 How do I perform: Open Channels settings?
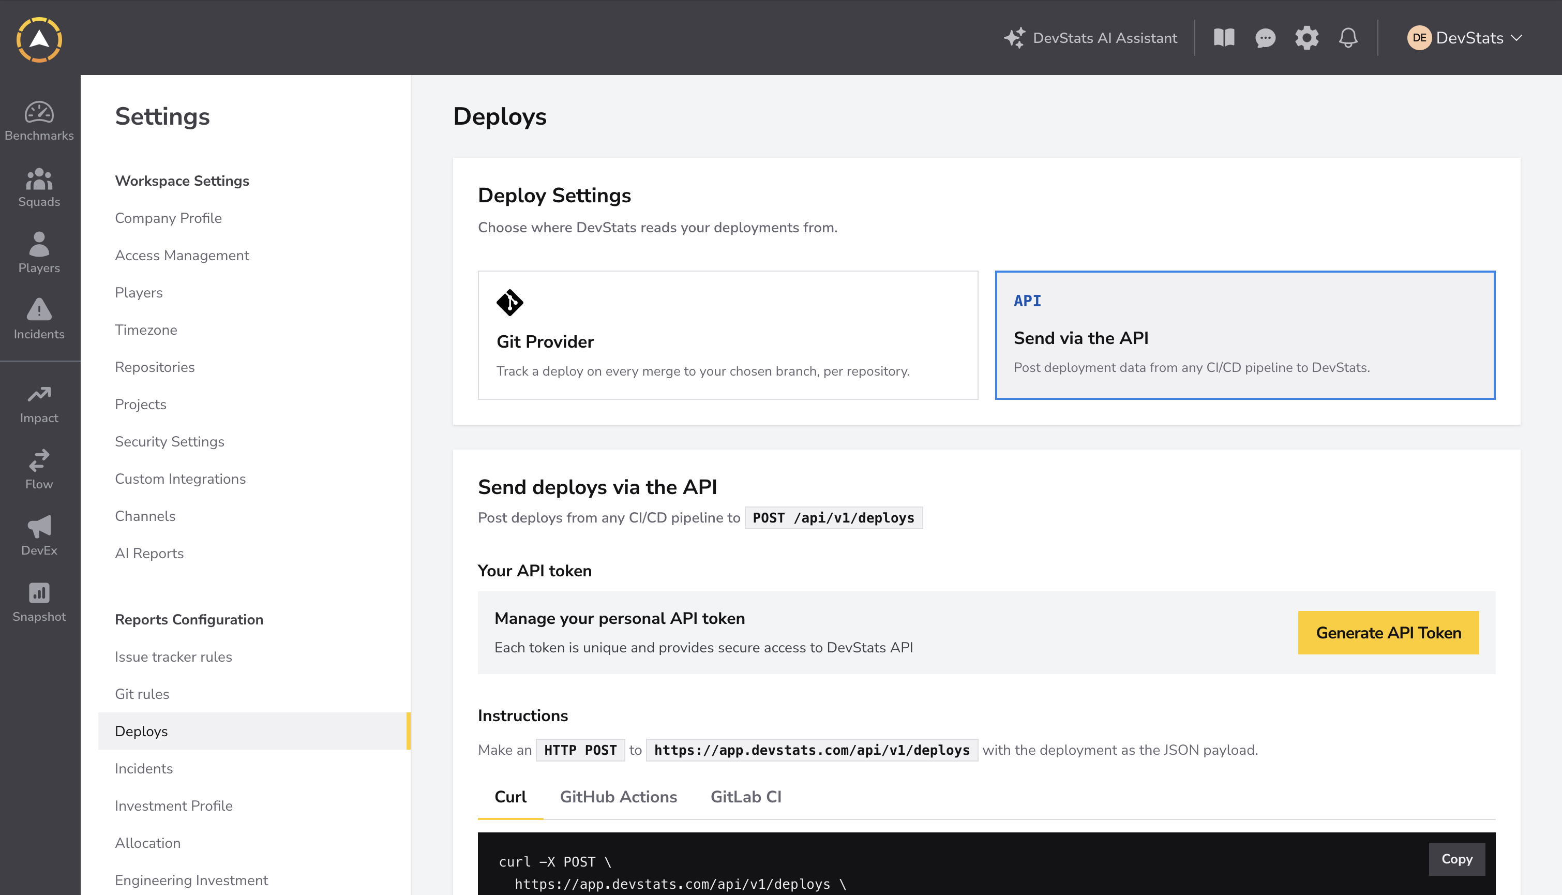click(x=145, y=516)
